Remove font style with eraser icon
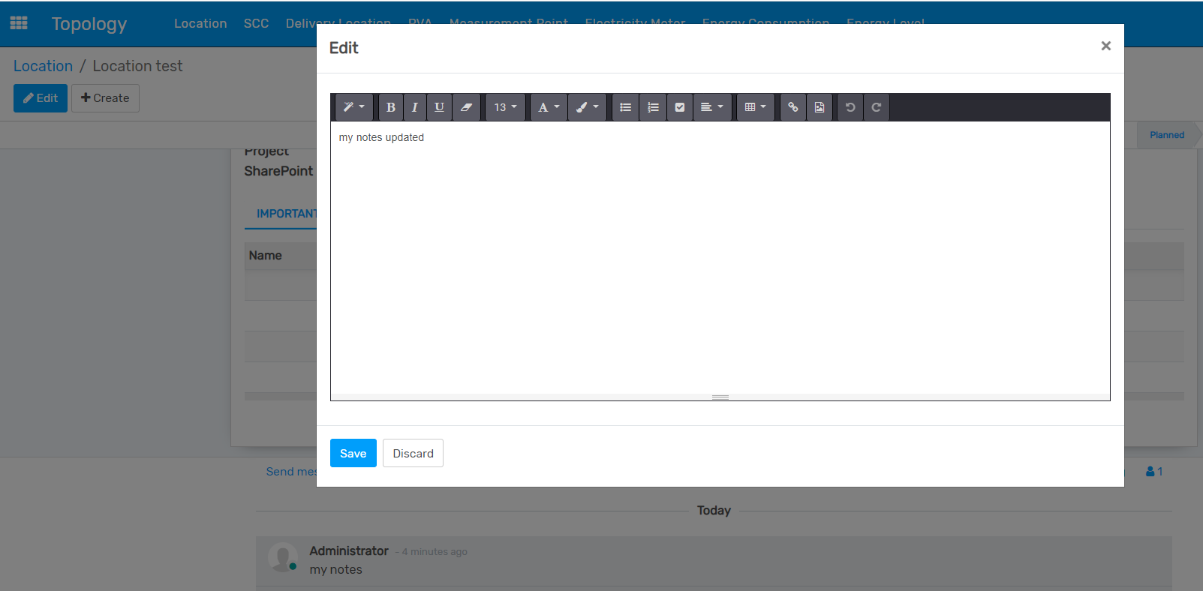 click(x=466, y=107)
